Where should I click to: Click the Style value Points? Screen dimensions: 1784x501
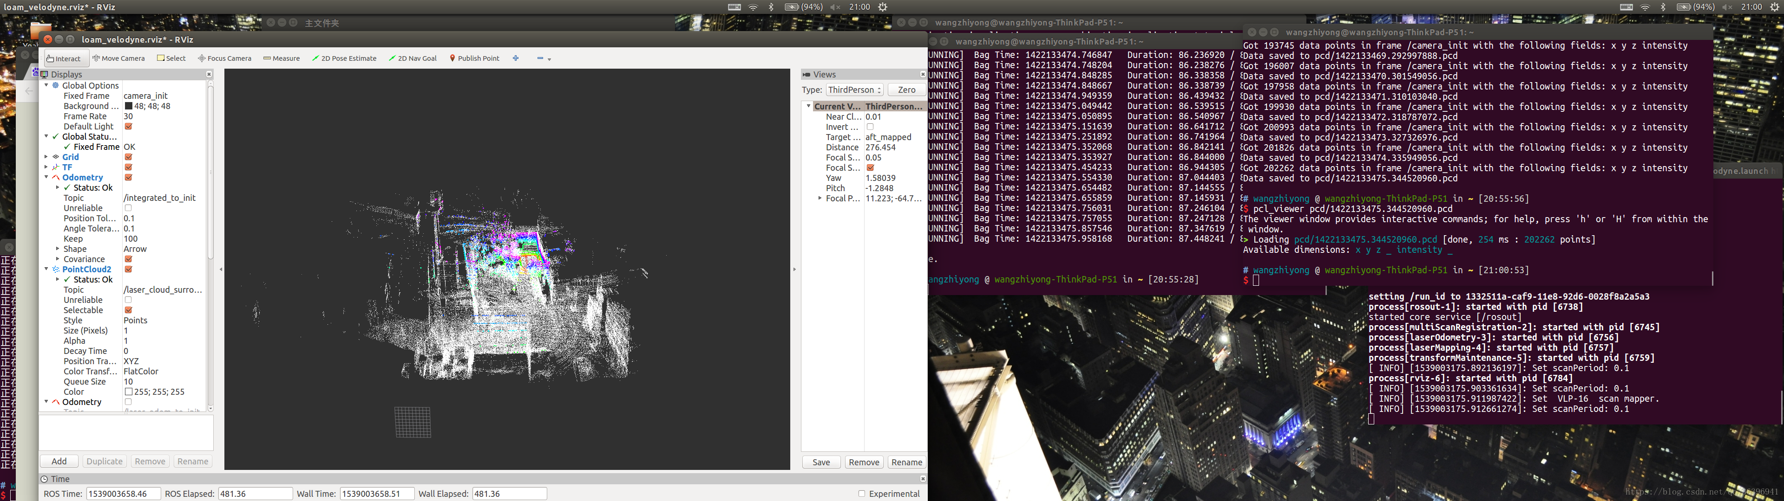[x=135, y=321]
